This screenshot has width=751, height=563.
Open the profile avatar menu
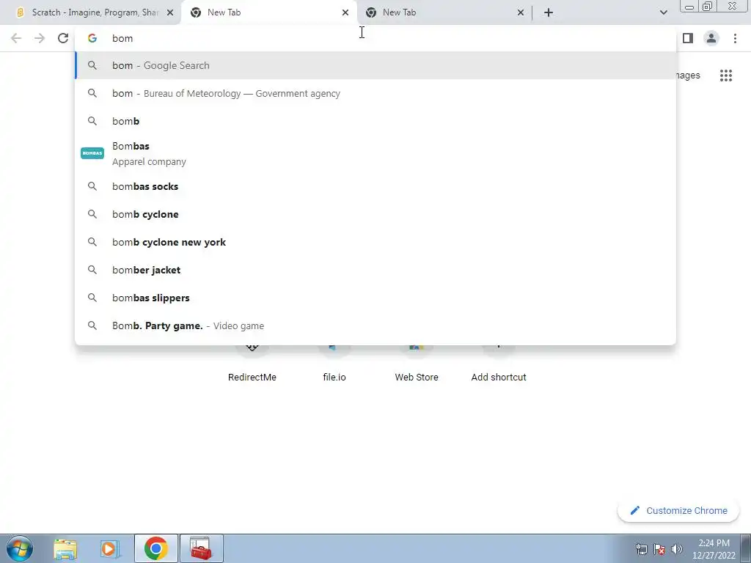coord(711,38)
